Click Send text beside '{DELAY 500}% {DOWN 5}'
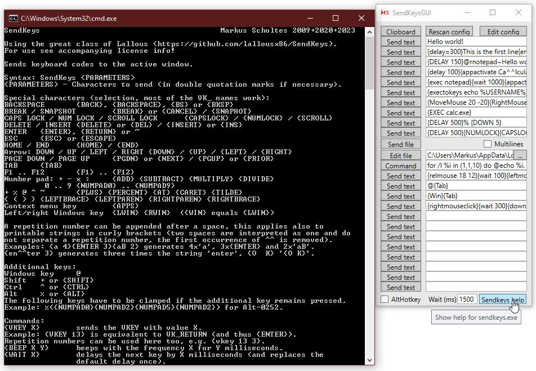 point(401,123)
